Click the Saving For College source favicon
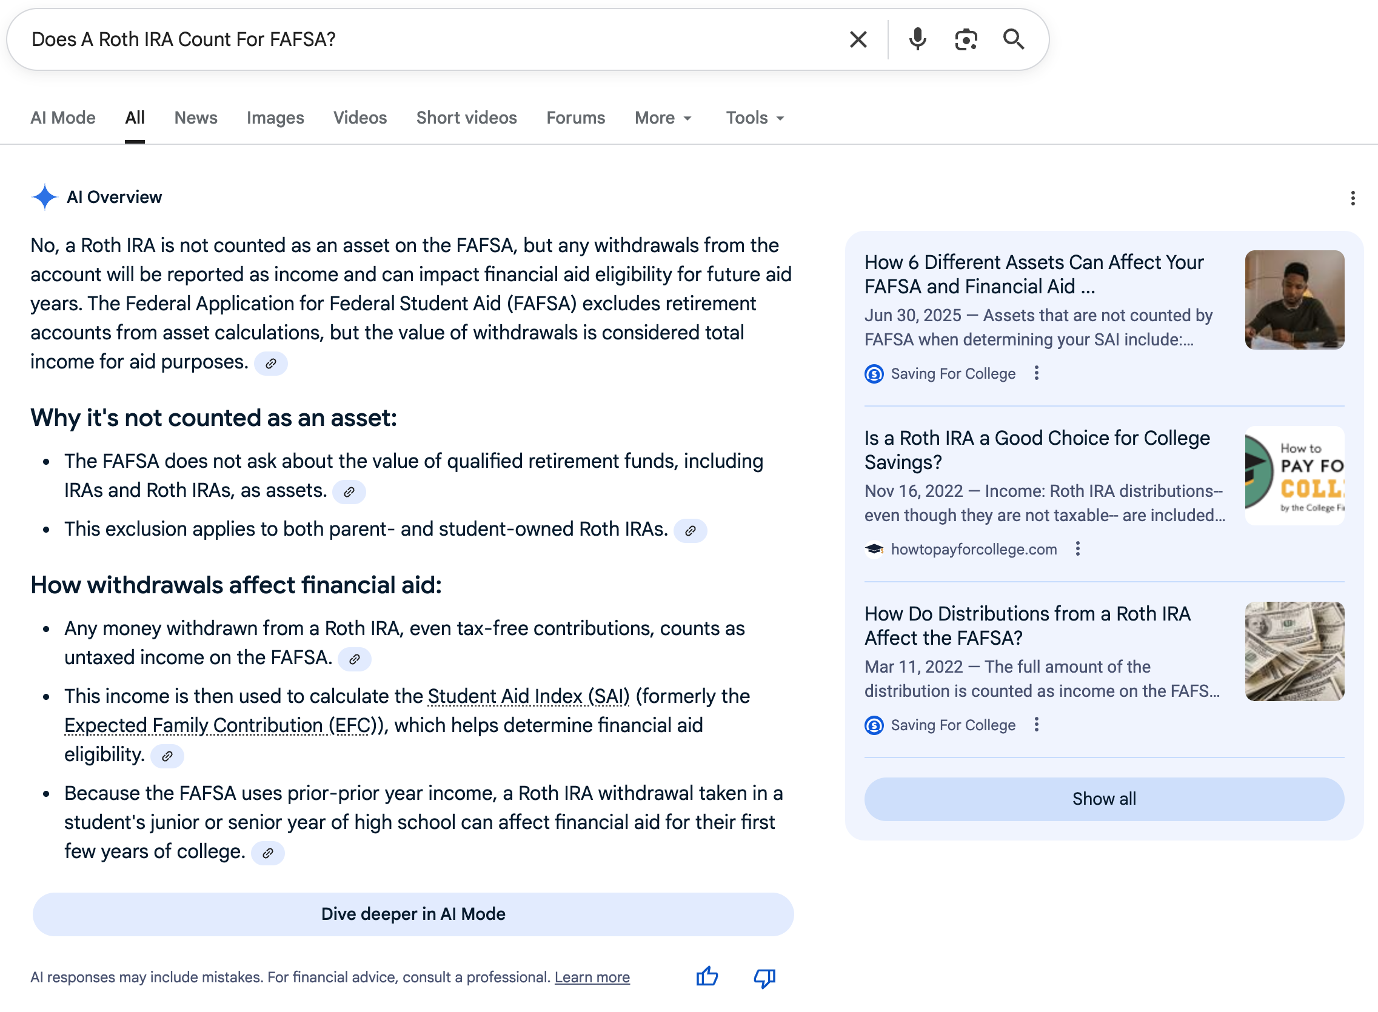Screen dimensions: 1378x1012 [x=873, y=374]
